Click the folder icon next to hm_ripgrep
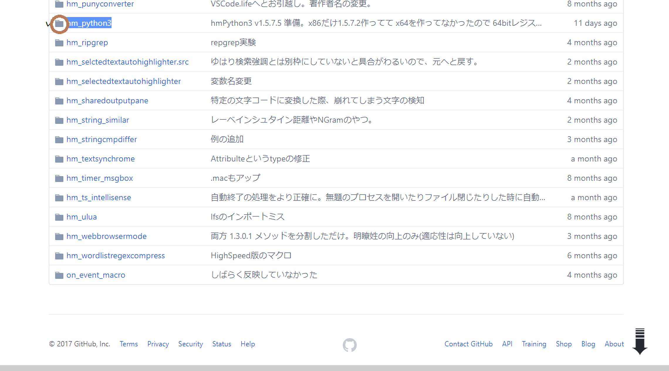This screenshot has height=371, width=669. (x=59, y=43)
